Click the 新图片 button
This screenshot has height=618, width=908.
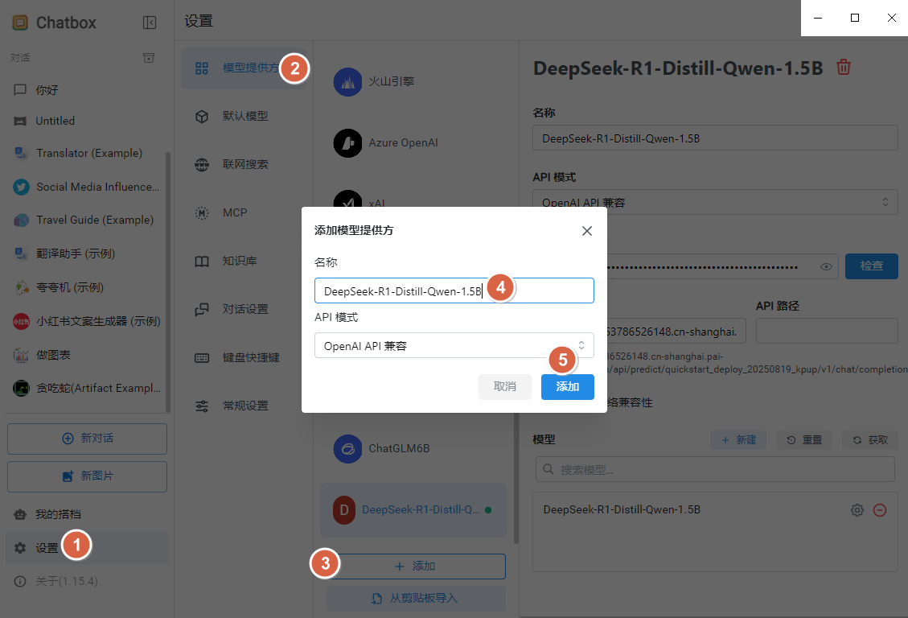[x=88, y=476]
